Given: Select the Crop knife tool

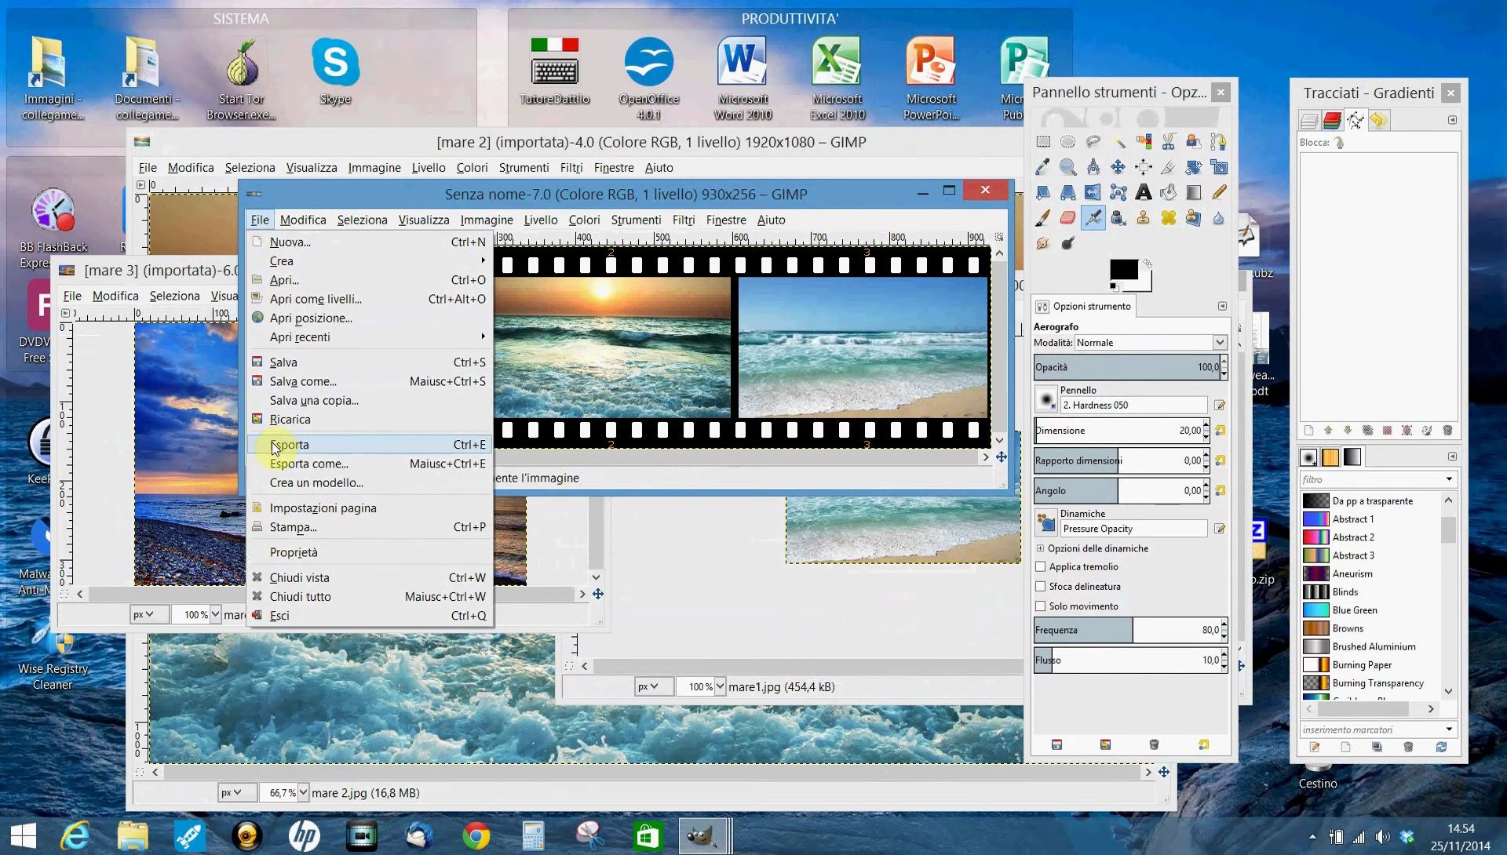Looking at the screenshot, I should coord(1169,167).
